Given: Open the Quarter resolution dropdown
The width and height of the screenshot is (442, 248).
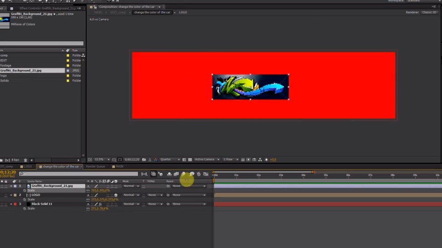Looking at the screenshot, I should coord(170,159).
